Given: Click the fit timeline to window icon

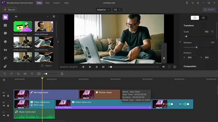Looking at the screenshot, I should [39, 74].
